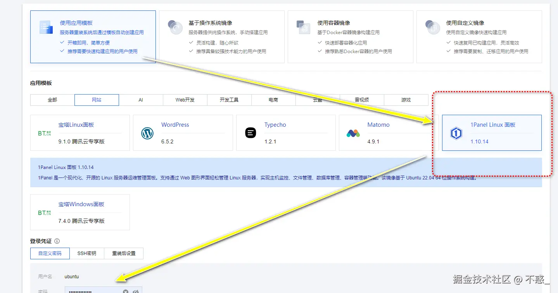Image resolution: width=558 pixels, height=293 pixels.
Task: Click the 灵活构建,随心所欲 text
Action: (218, 43)
